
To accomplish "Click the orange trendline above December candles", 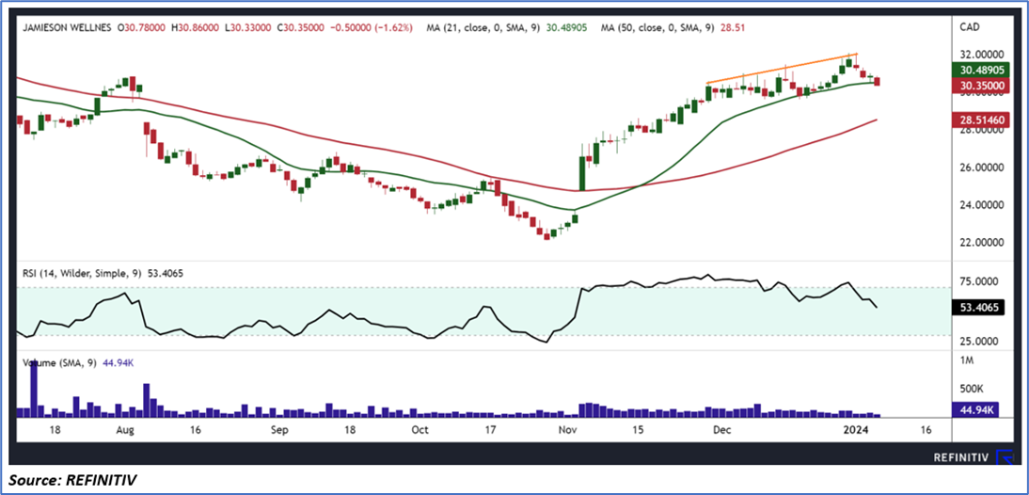I will [783, 69].
